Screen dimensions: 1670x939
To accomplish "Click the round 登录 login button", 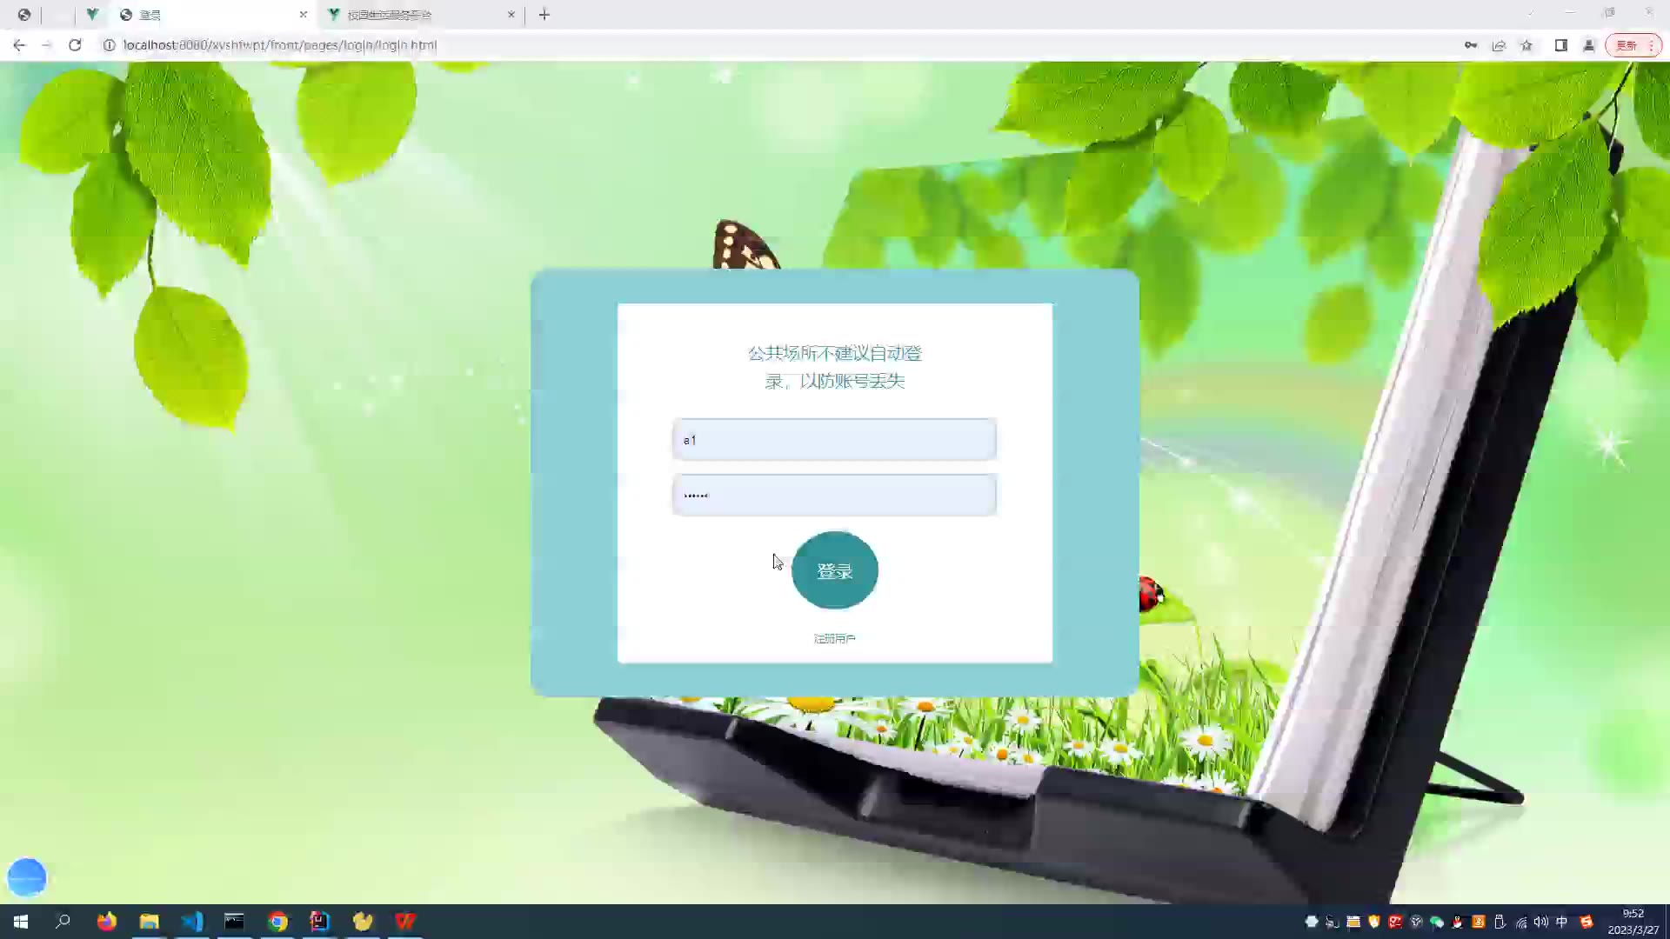I will tap(834, 570).
